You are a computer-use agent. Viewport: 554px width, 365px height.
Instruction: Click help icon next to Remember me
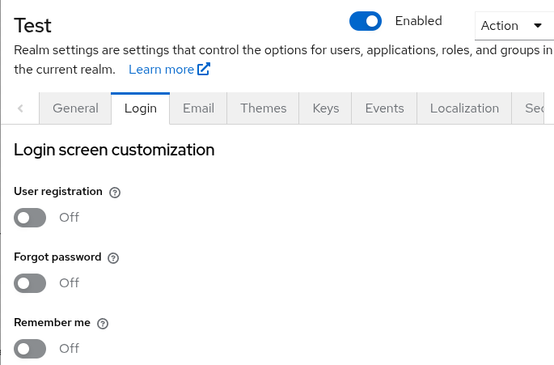(103, 323)
